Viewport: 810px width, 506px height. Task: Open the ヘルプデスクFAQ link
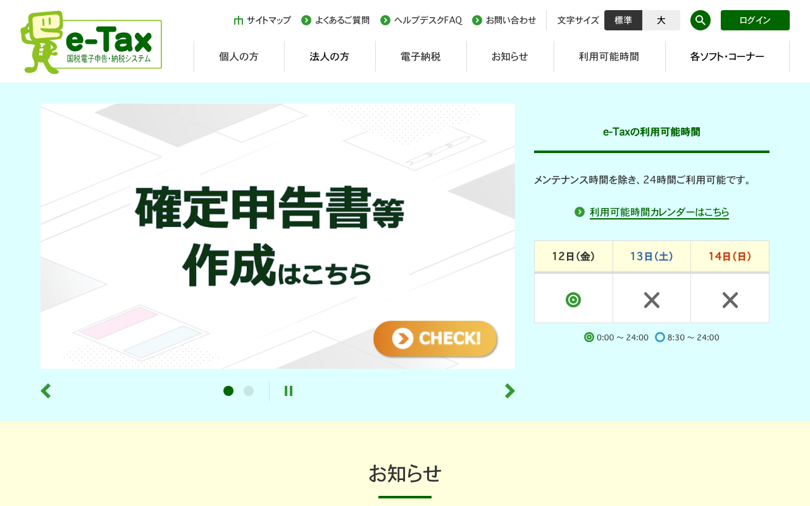click(421, 20)
